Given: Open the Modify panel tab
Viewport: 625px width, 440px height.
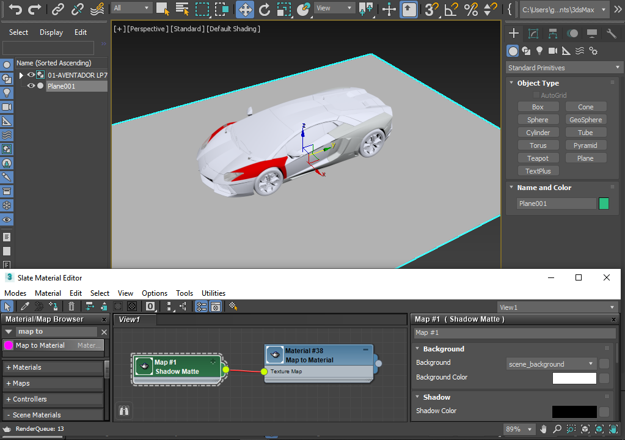Looking at the screenshot, I should (x=533, y=34).
